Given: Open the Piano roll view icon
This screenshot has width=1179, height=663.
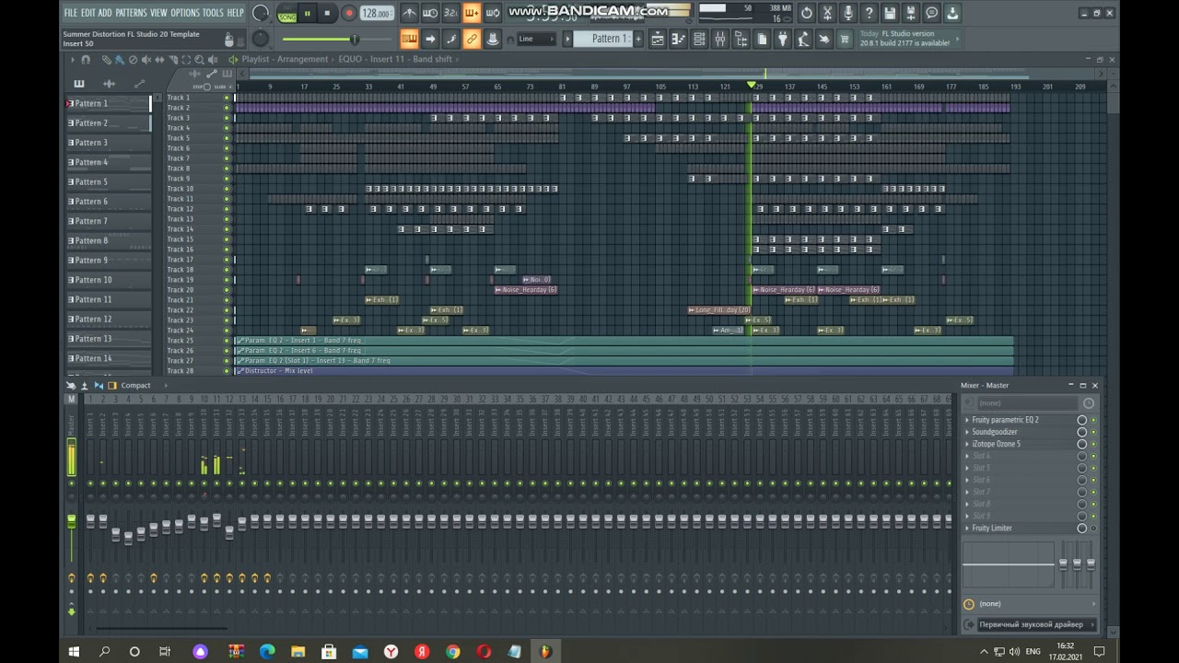Looking at the screenshot, I should tap(678, 39).
